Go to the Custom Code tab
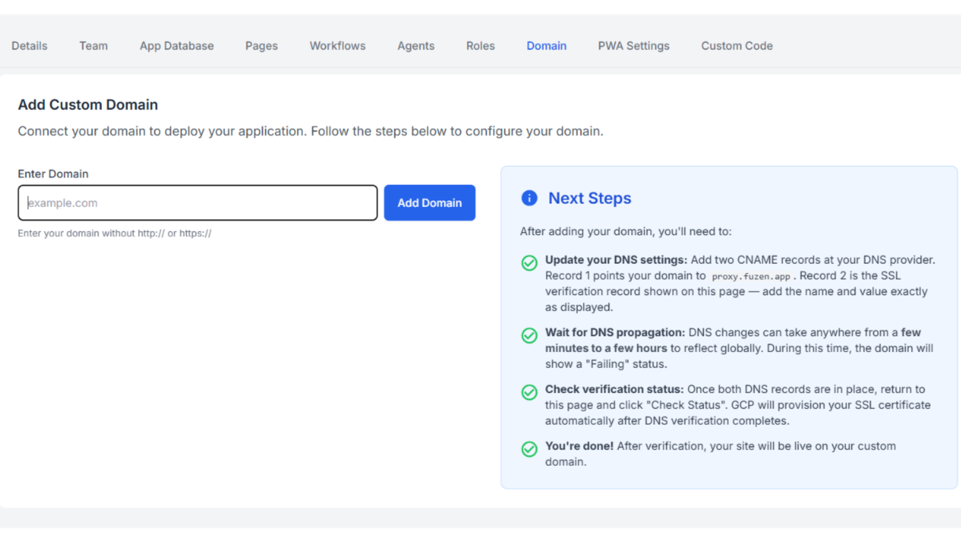The height and width of the screenshot is (541, 961). (x=737, y=46)
